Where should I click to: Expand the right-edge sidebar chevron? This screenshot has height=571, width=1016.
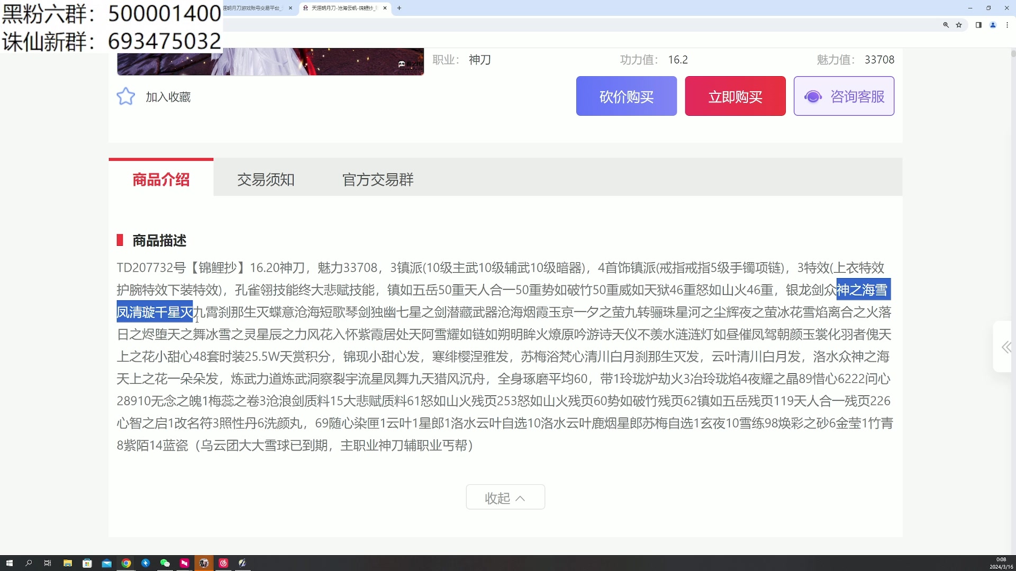[x=1005, y=347]
